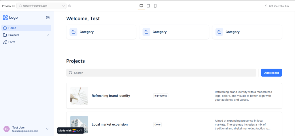Click the Done status tag
Viewport: 295px width, 136px height.
tap(157, 124)
